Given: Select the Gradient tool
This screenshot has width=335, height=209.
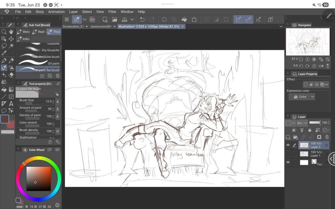Looking at the screenshot, I should (11, 89).
